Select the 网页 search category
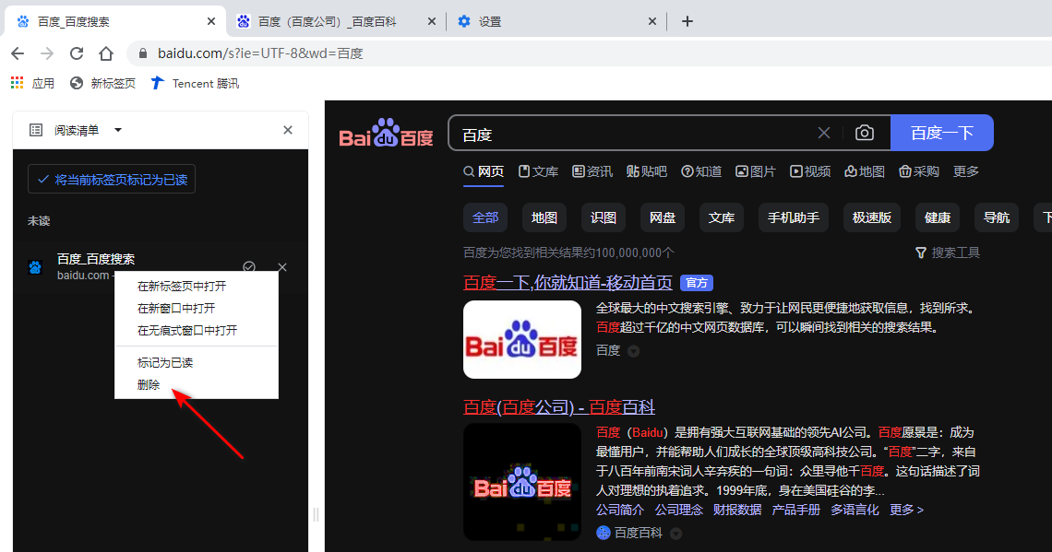1052x552 pixels. click(x=484, y=171)
